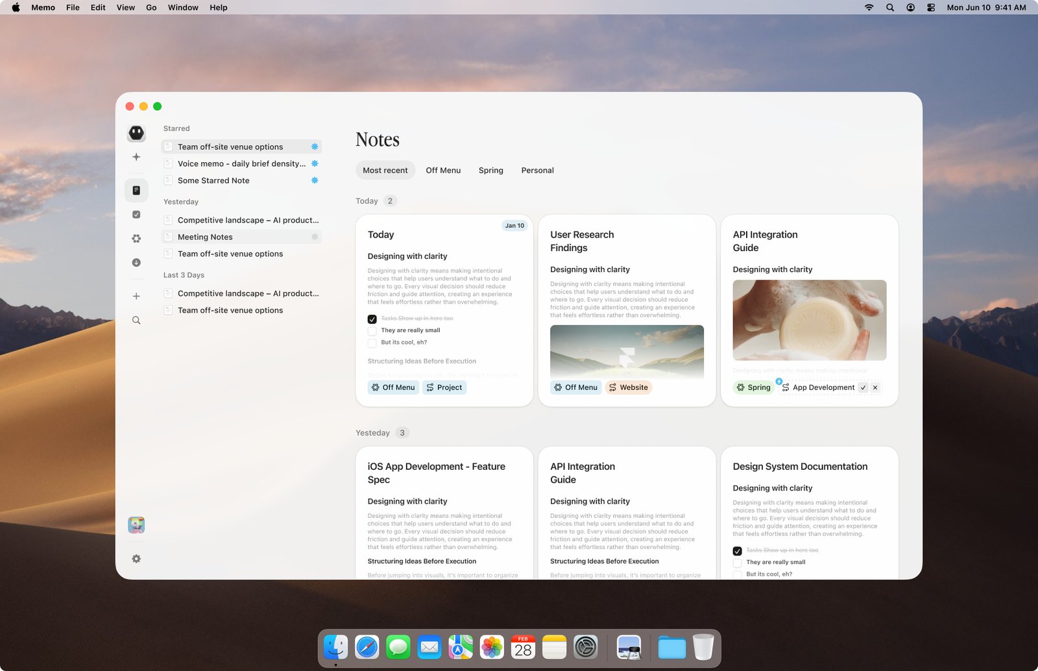Open the File menu
This screenshot has width=1038, height=671.
tap(73, 7)
